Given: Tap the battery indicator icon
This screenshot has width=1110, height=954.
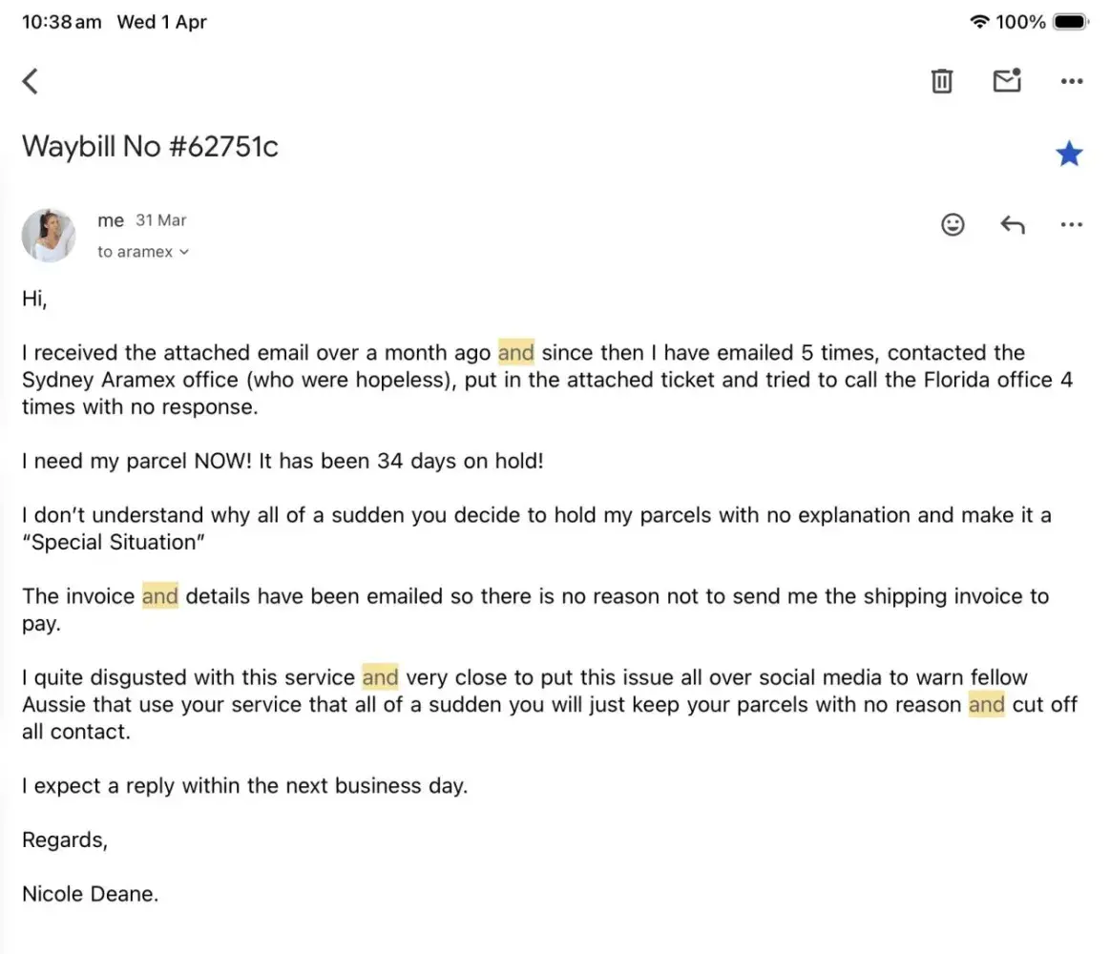Looking at the screenshot, I should tap(1071, 22).
